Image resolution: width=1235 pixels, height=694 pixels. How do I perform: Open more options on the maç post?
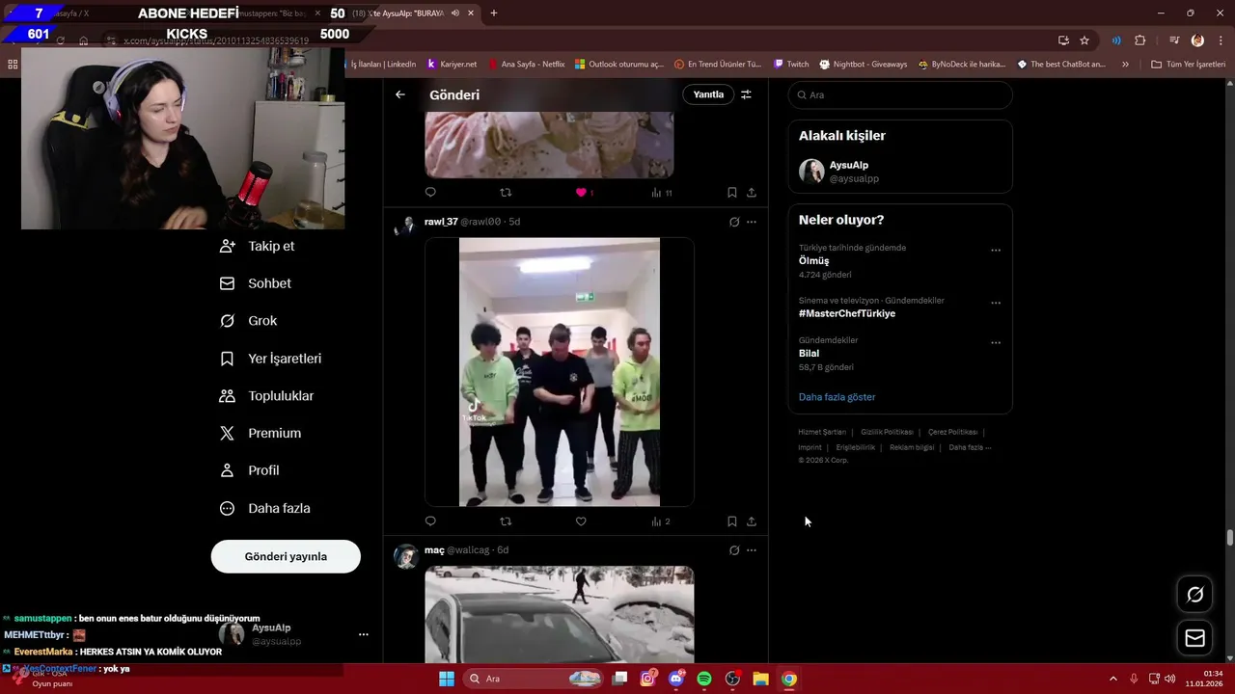(752, 550)
